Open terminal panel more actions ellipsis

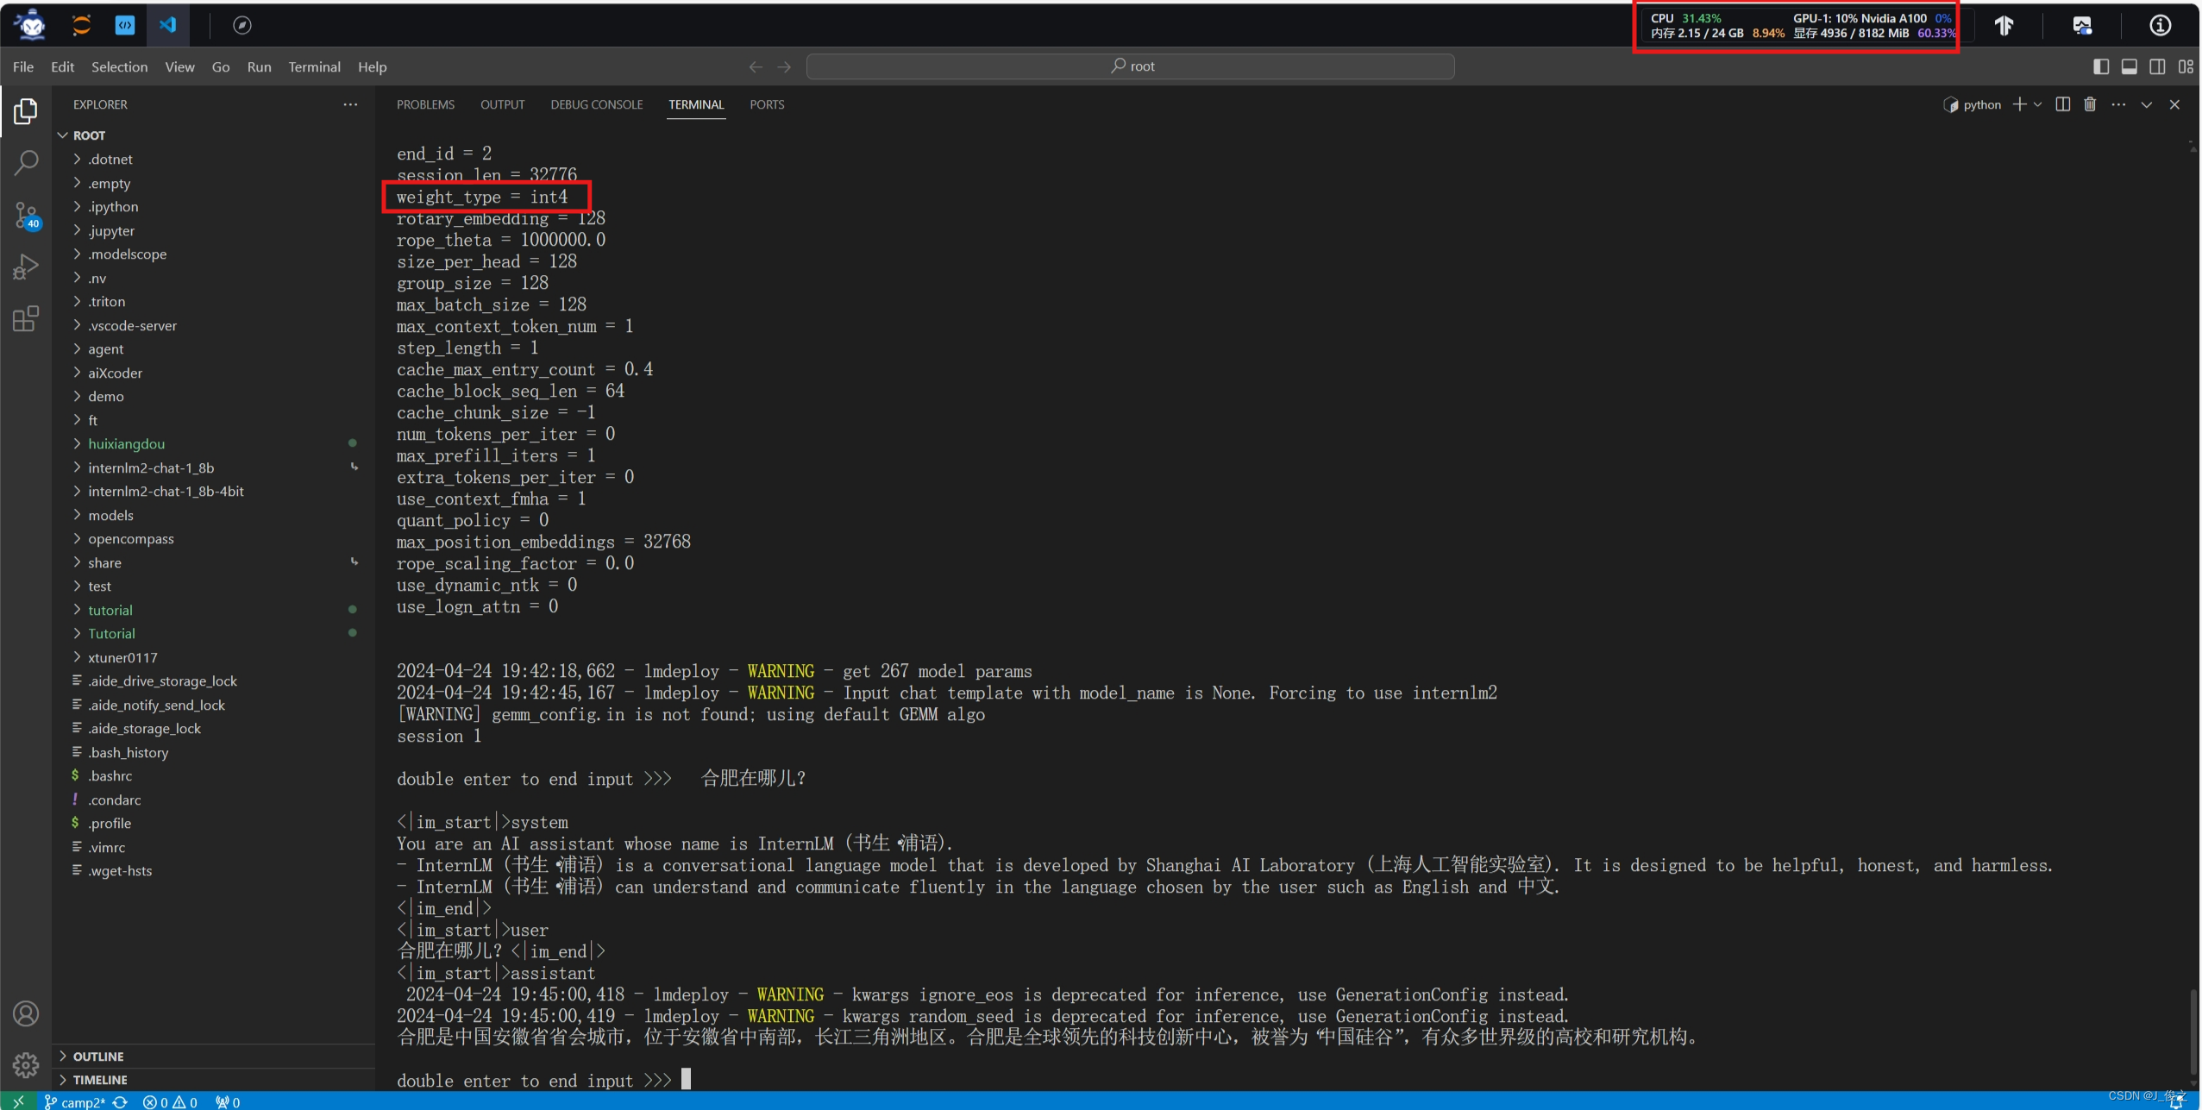pos(2118,104)
